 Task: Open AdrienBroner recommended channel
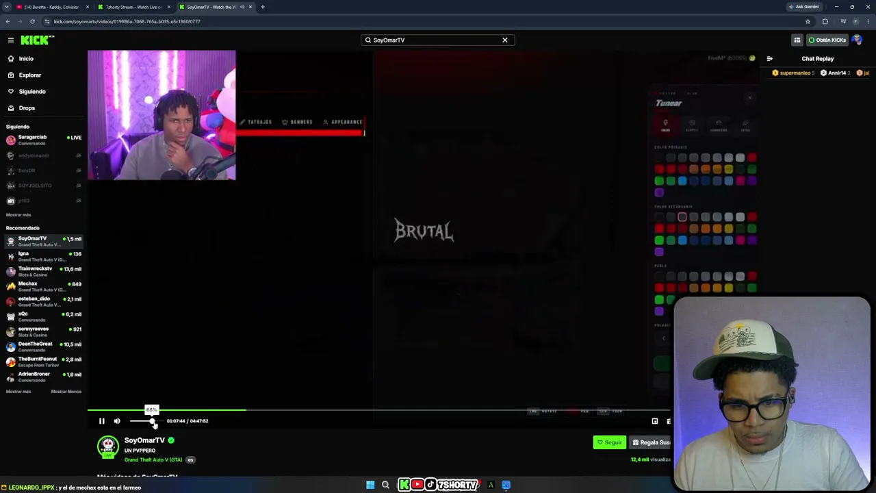(43, 377)
